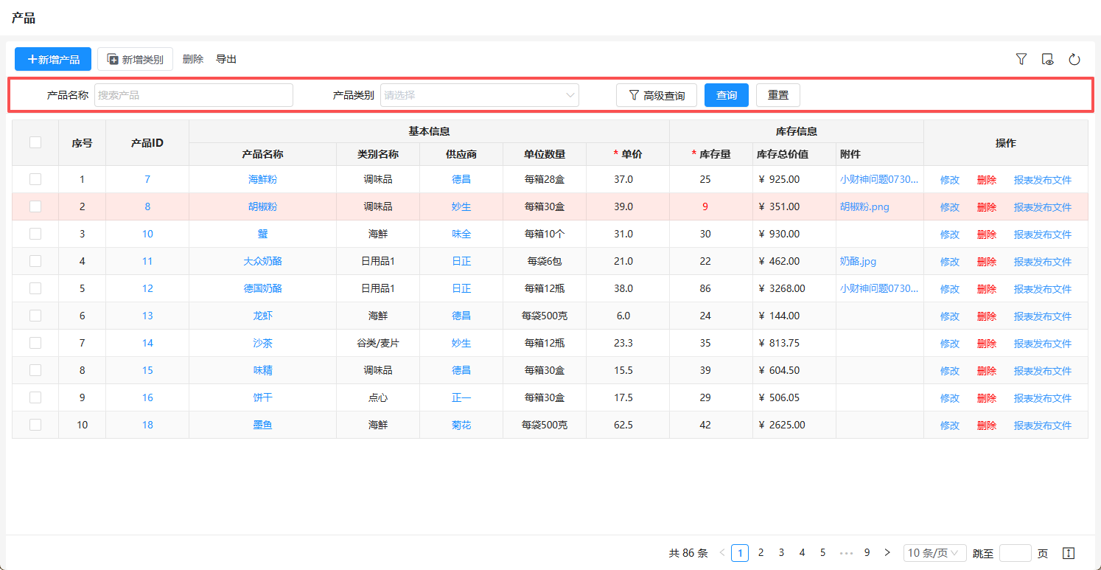Click the filter funnel icon in top toolbar
This screenshot has width=1101, height=570.
[x=1021, y=59]
